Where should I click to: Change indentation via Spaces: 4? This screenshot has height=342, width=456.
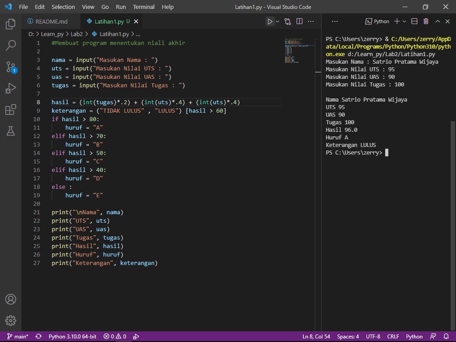pyautogui.click(x=348, y=337)
